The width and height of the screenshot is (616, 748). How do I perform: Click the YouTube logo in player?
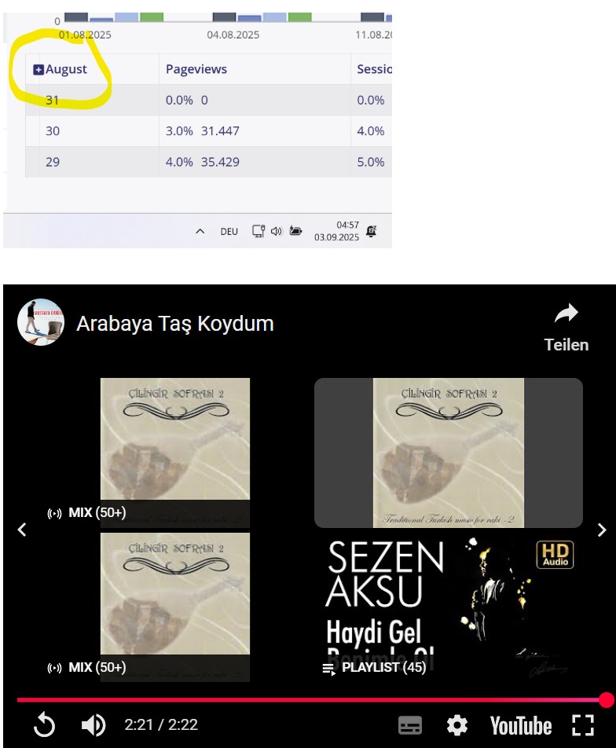pyautogui.click(x=521, y=725)
